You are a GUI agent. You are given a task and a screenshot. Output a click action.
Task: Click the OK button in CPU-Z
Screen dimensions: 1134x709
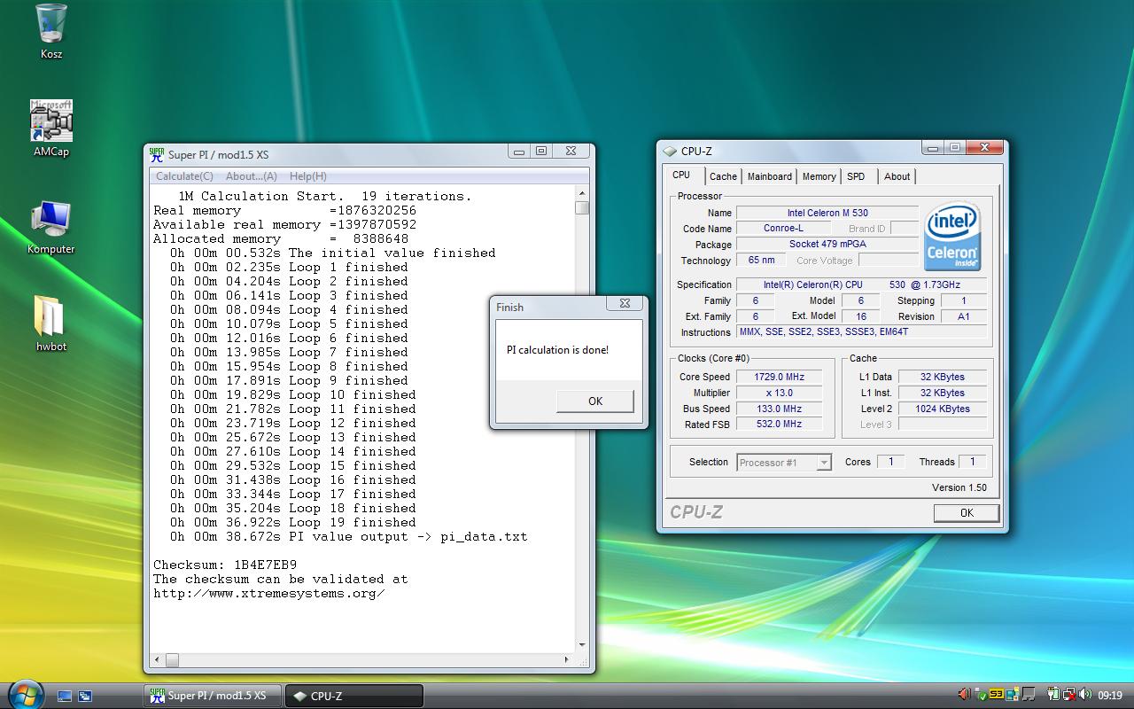967,512
